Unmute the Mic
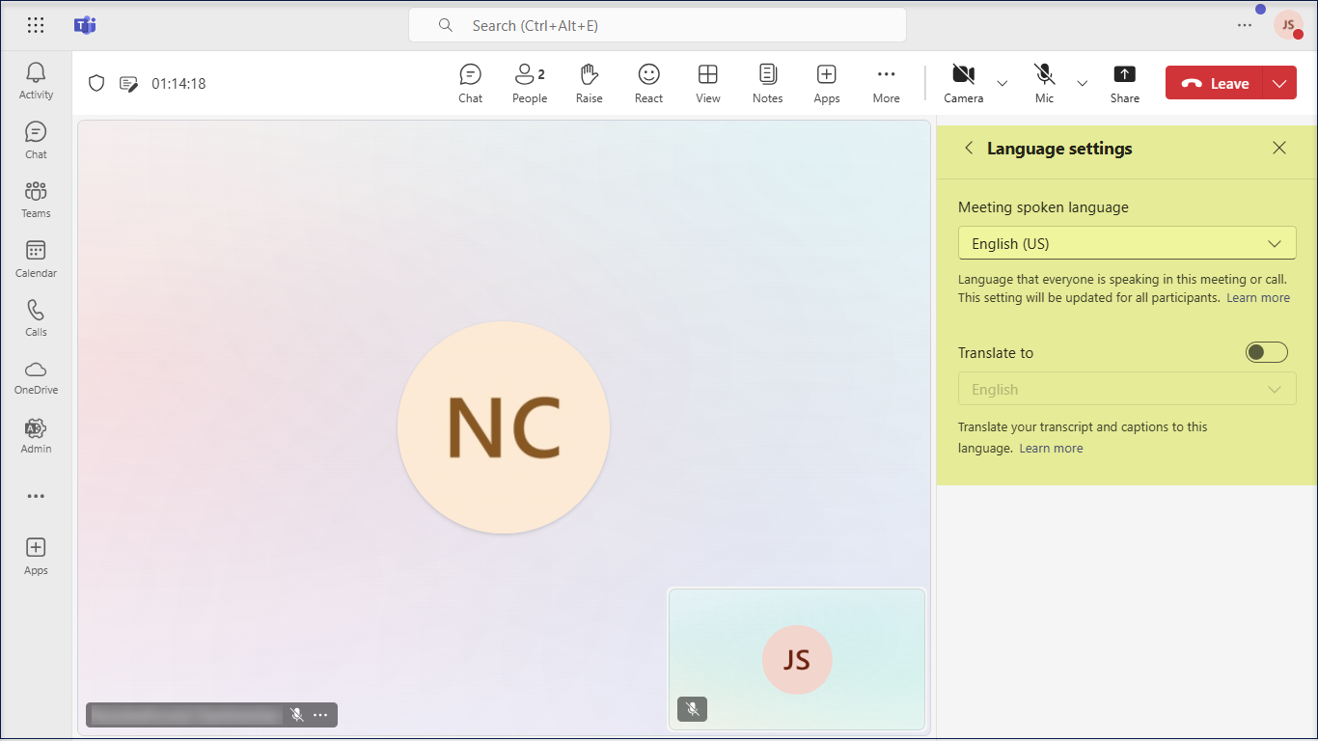Image resolution: width=1318 pixels, height=741 pixels. pos(1044,83)
